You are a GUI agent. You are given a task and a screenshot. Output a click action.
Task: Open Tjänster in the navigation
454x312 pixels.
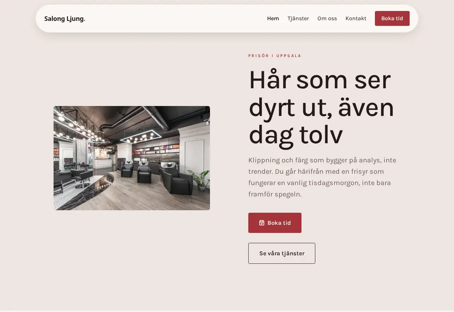pos(298,18)
